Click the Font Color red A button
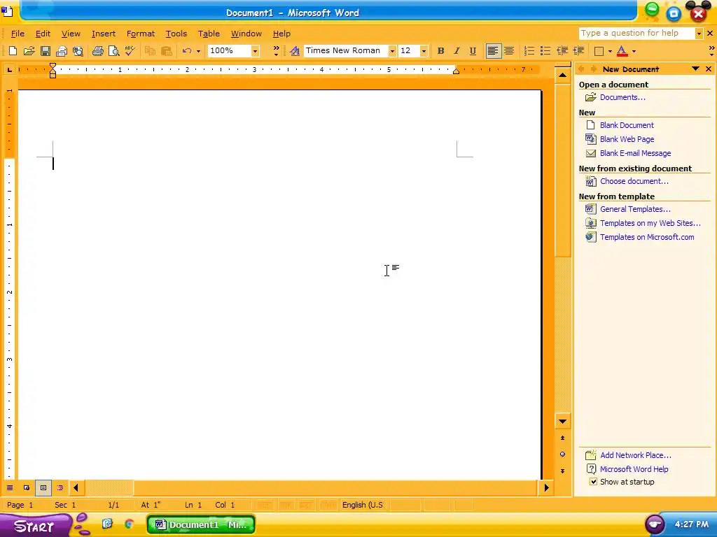717x537 pixels. pos(622,50)
